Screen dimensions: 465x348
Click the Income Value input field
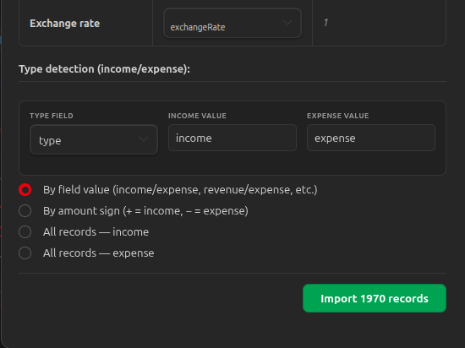(x=232, y=138)
